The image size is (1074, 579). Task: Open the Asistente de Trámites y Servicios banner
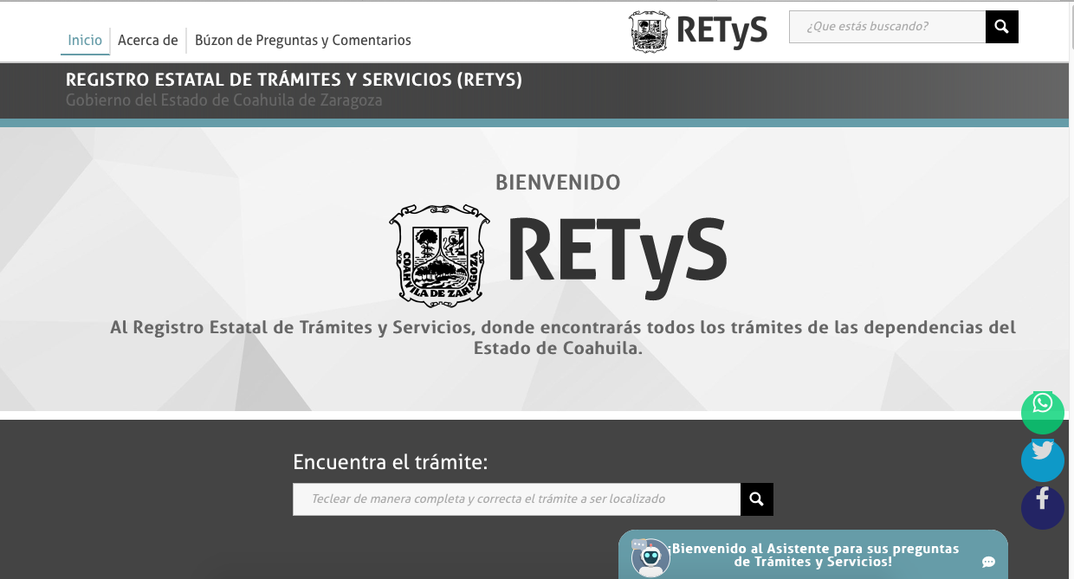pyautogui.click(x=814, y=555)
